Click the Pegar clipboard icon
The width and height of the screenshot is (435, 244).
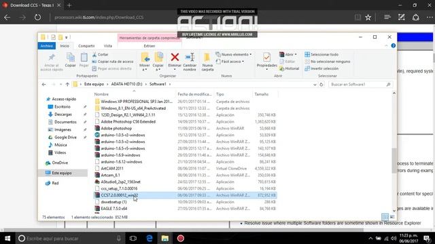(x=84, y=57)
